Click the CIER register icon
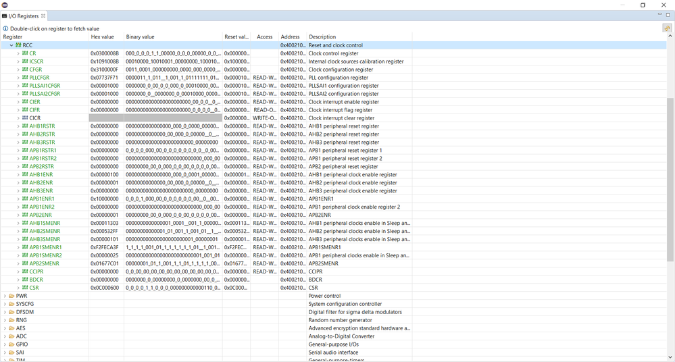 (25, 101)
